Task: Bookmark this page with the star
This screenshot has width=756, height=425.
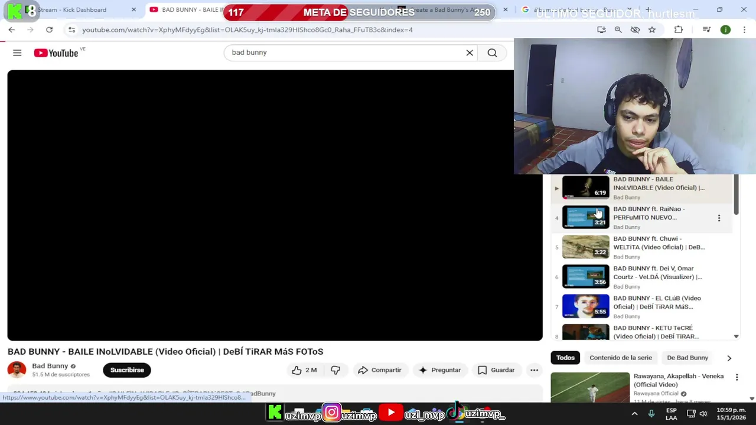Action: coord(652,30)
